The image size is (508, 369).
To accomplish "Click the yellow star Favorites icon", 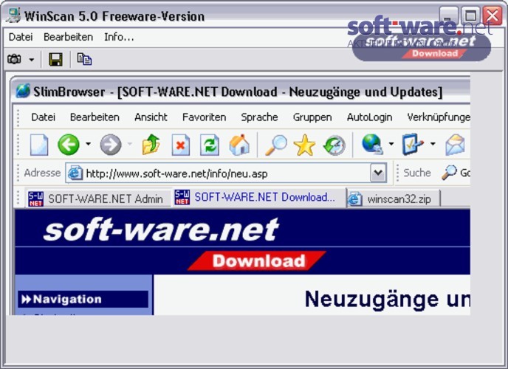I will pyautogui.click(x=304, y=145).
